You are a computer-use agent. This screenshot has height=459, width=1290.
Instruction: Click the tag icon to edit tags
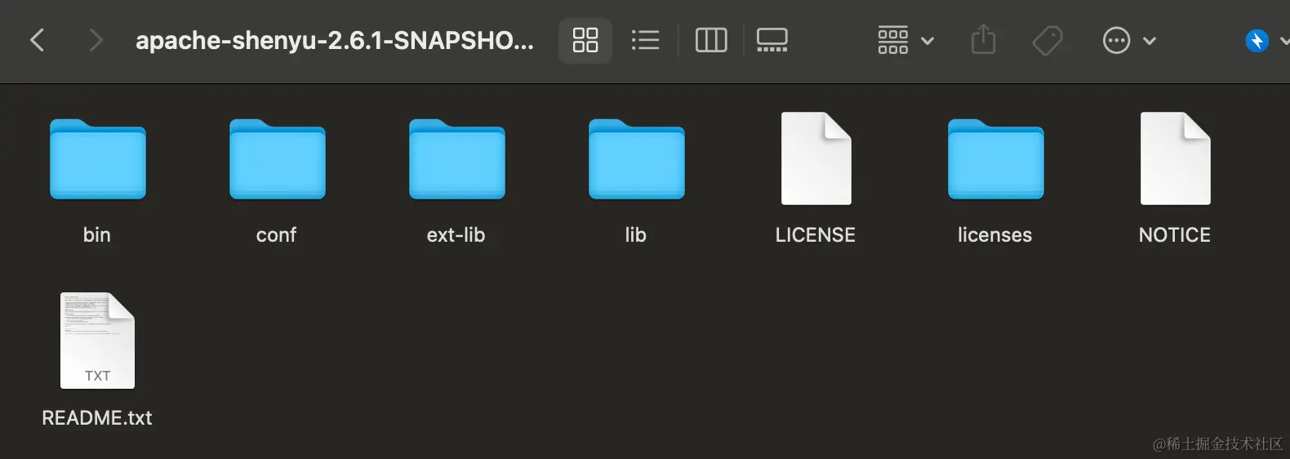tap(1048, 40)
